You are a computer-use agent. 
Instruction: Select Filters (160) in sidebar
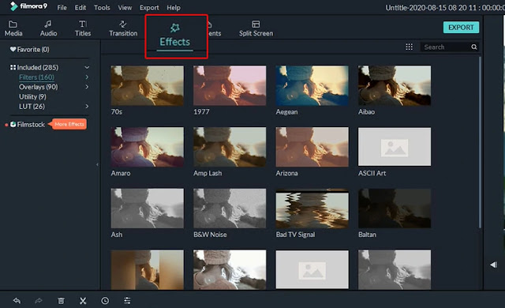pyautogui.click(x=36, y=77)
